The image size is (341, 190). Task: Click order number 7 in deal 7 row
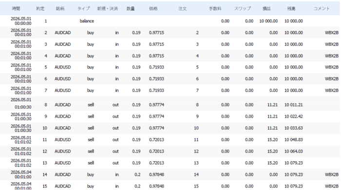pos(197,90)
